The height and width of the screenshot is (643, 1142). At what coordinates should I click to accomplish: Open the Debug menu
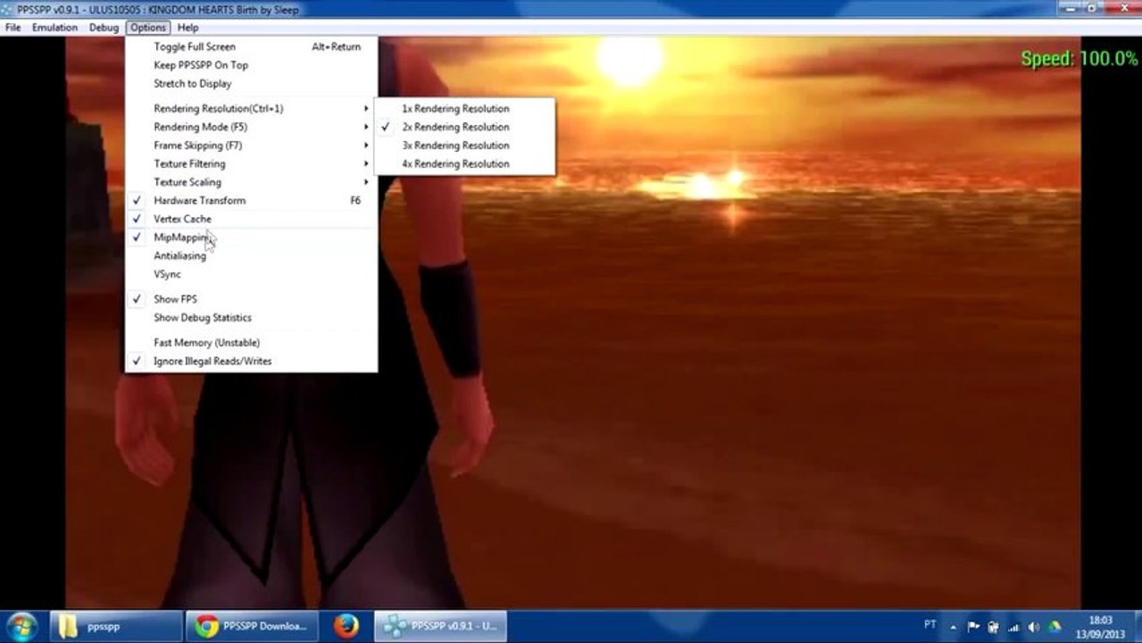click(104, 28)
